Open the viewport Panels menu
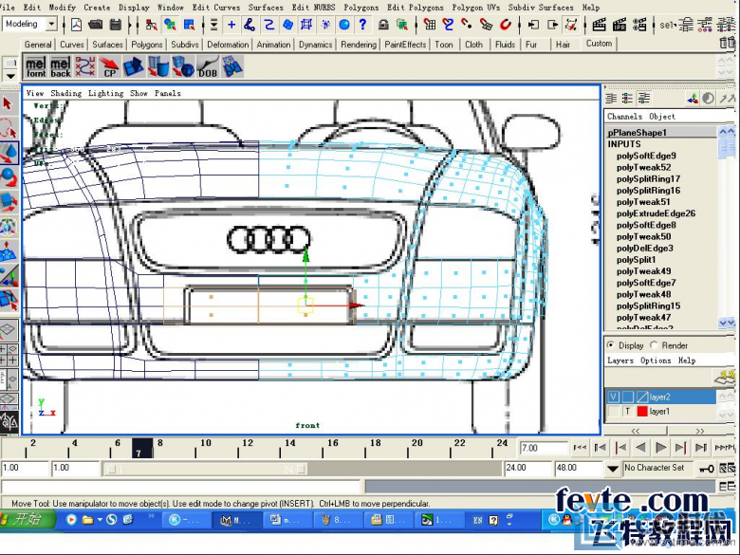The height and width of the screenshot is (555, 740). 168,93
